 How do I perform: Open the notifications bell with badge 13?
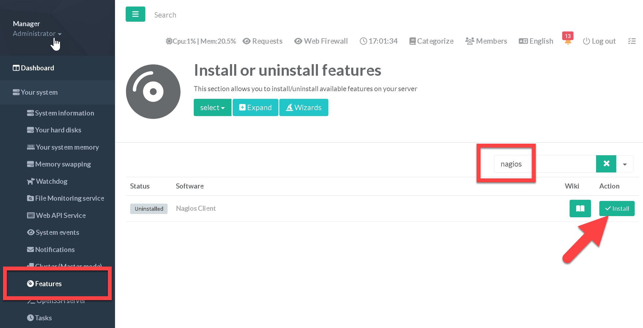tap(568, 41)
